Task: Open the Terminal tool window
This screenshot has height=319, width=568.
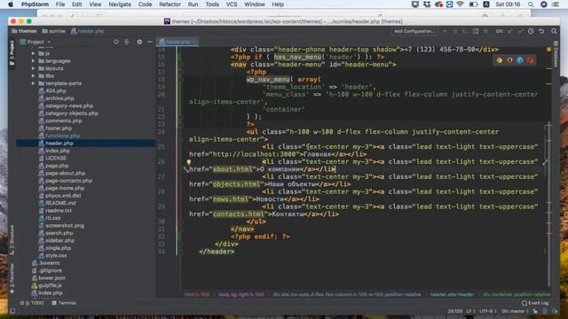Action: [x=64, y=303]
